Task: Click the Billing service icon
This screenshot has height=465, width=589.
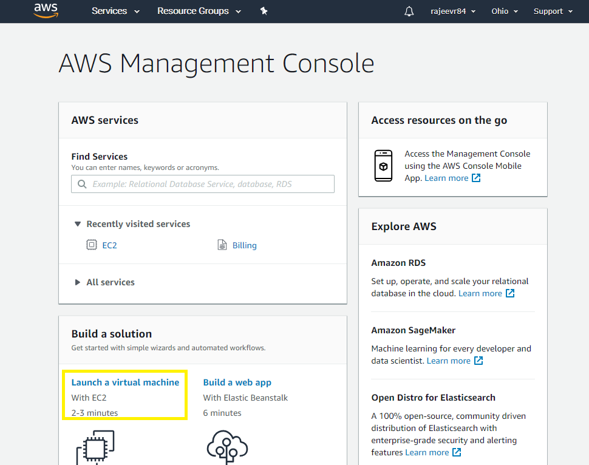Action: (222, 245)
